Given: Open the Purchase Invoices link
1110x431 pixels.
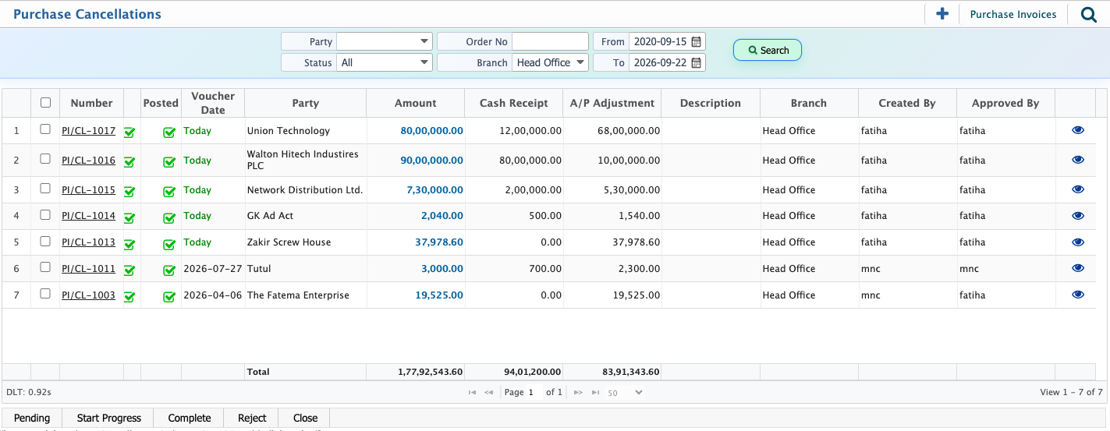Looking at the screenshot, I should [1013, 14].
